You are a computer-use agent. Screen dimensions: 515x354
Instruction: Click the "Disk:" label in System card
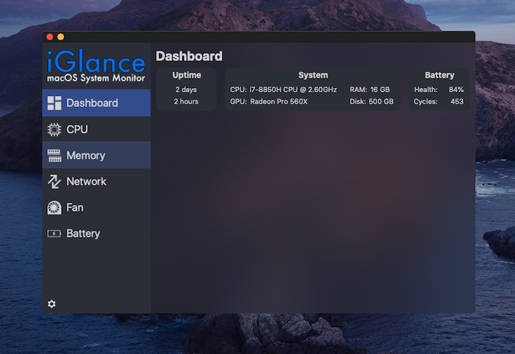point(357,102)
